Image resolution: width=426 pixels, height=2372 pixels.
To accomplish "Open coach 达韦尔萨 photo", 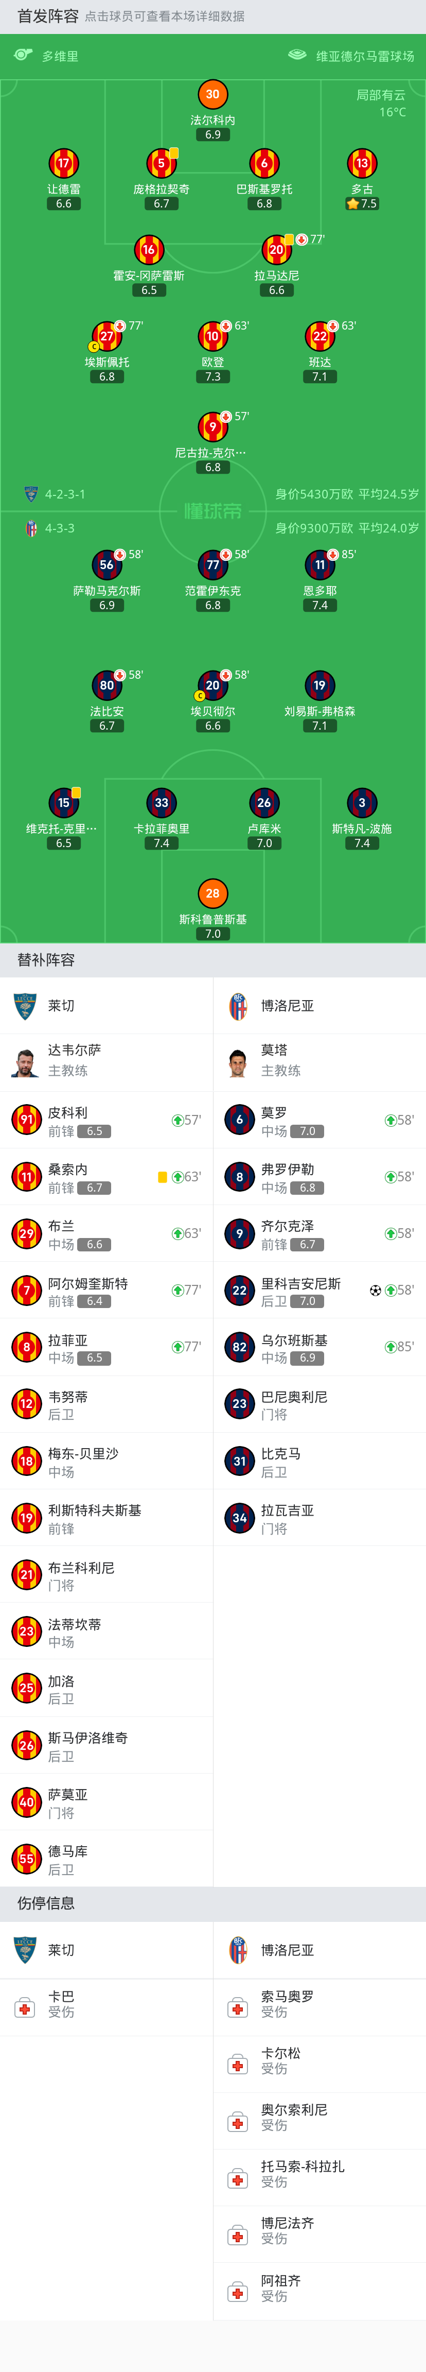I will tap(25, 1062).
